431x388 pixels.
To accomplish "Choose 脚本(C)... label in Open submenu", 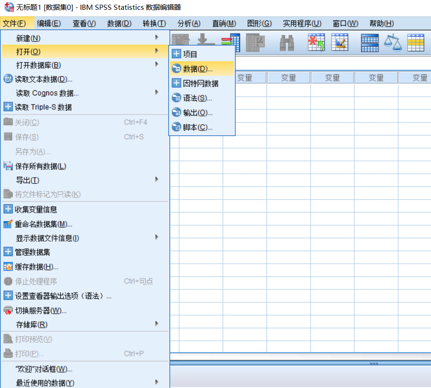I will 198,128.
